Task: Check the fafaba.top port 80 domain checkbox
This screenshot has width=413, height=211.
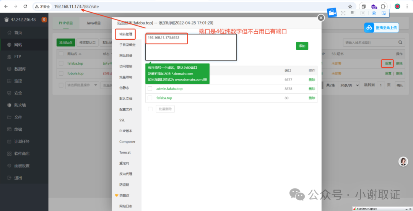Action: pos(150,98)
